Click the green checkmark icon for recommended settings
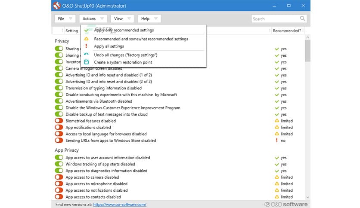This screenshot has height=208, width=360. point(86,31)
